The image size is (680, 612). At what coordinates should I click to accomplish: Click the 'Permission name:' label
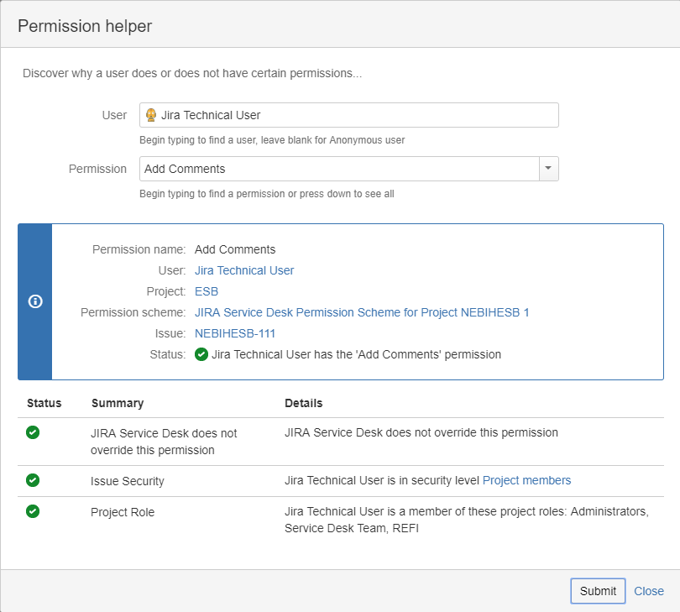point(139,249)
